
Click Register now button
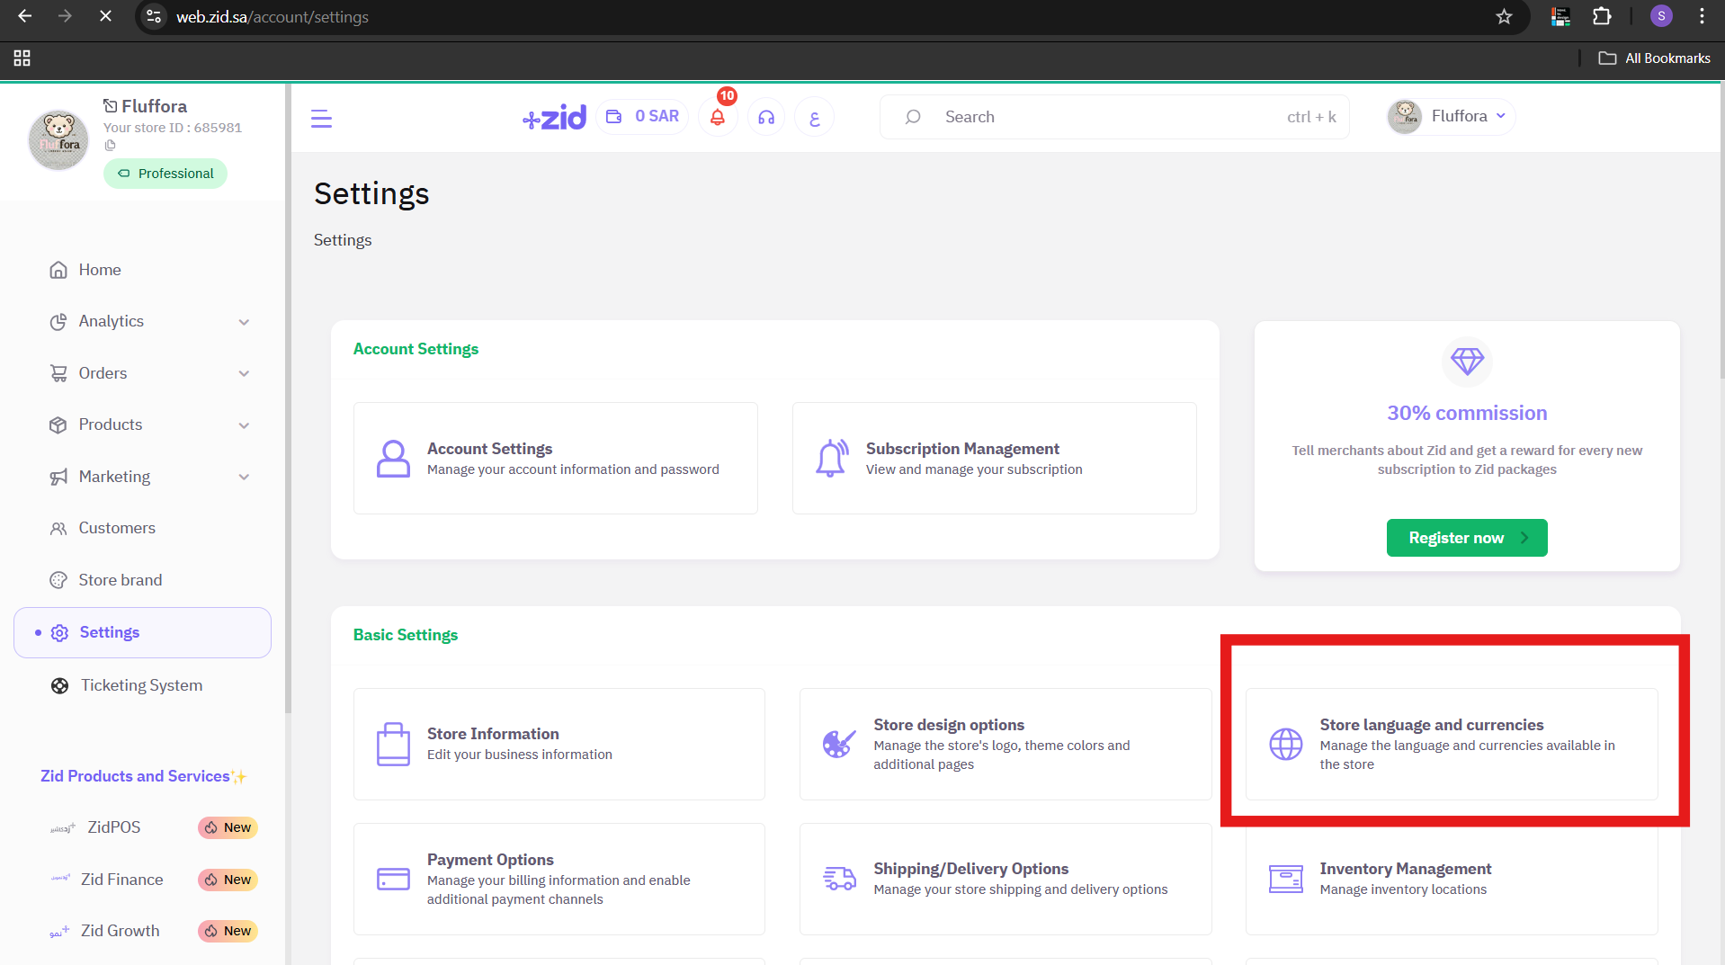tap(1467, 538)
